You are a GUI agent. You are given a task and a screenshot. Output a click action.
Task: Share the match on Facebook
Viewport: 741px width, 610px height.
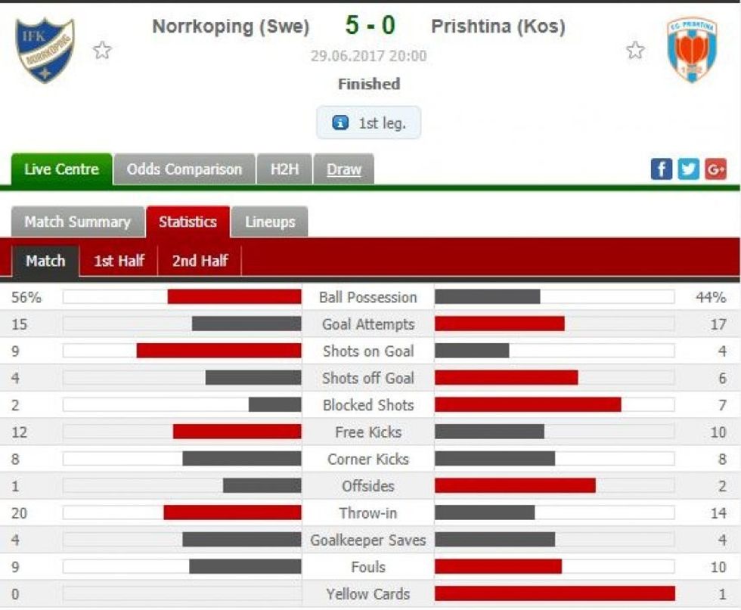pos(662,169)
